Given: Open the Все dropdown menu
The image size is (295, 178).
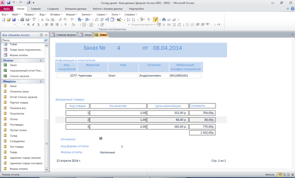Looking at the screenshot, I should click(5, 15).
